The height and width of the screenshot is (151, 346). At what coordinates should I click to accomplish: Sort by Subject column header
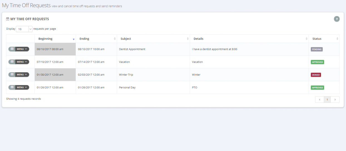click(153, 39)
